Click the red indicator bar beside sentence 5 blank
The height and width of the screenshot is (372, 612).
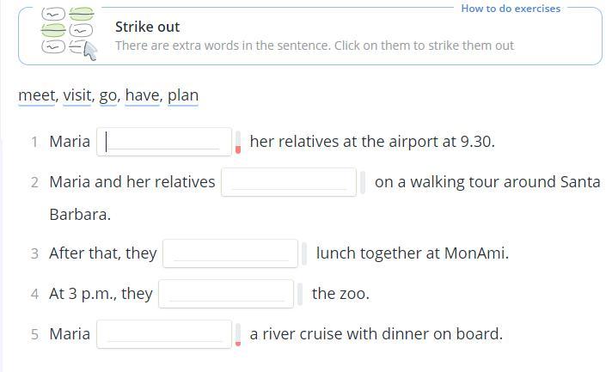pos(238,335)
